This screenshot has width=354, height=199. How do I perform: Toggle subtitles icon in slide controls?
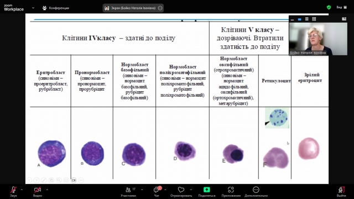66,180
